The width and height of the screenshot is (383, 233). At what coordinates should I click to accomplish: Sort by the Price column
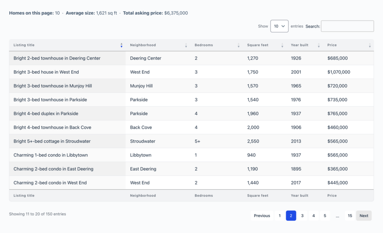(x=348, y=45)
